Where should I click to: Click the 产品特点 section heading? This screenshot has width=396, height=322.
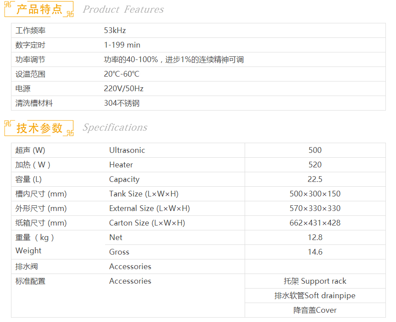[x=39, y=9]
